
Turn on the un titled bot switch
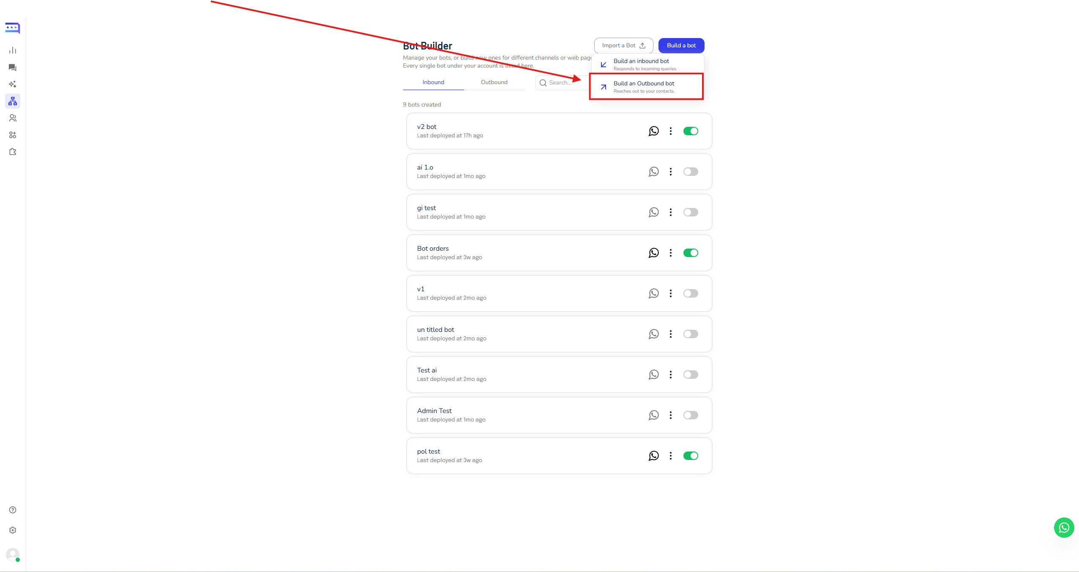pos(691,334)
